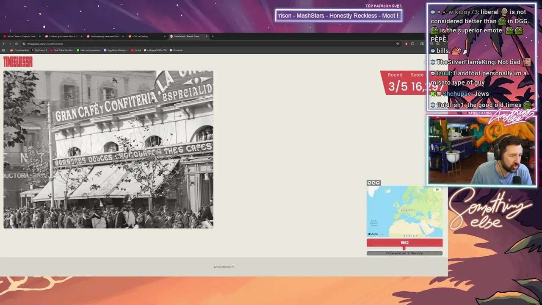The image size is (542, 305).
Task: Open the r/Livestreamfail bookmark
Action: coord(19,50)
